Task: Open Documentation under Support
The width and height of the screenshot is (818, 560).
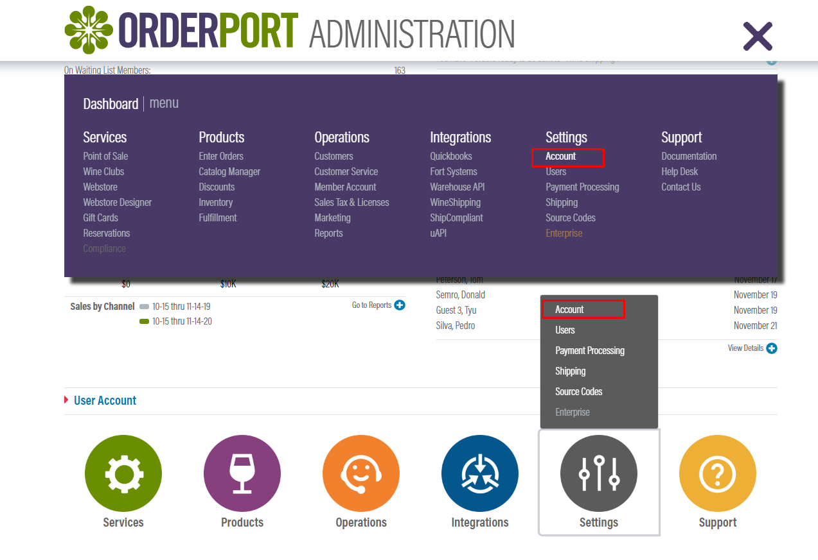Action: point(689,156)
